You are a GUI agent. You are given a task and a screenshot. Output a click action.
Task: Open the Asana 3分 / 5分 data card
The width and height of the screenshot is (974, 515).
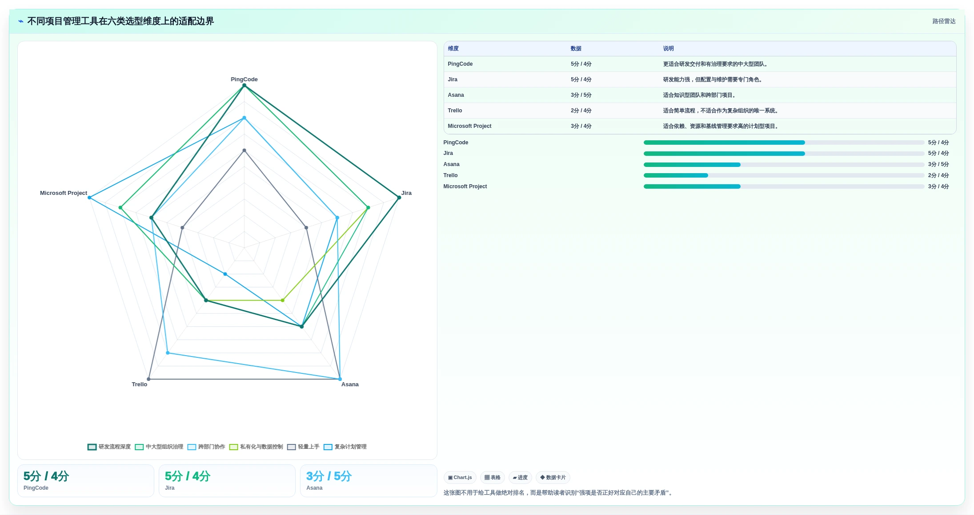tap(369, 481)
